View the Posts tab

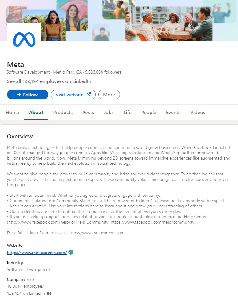pyautogui.click(x=88, y=112)
